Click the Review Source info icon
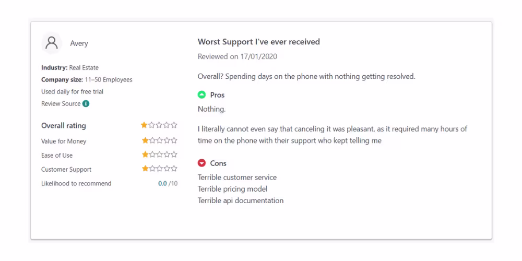The image size is (522, 261). pyautogui.click(x=86, y=103)
